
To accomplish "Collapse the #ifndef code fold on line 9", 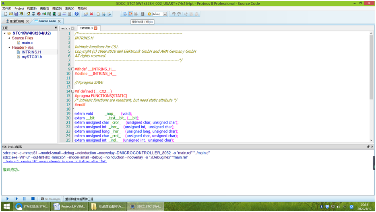I will (72, 69).
